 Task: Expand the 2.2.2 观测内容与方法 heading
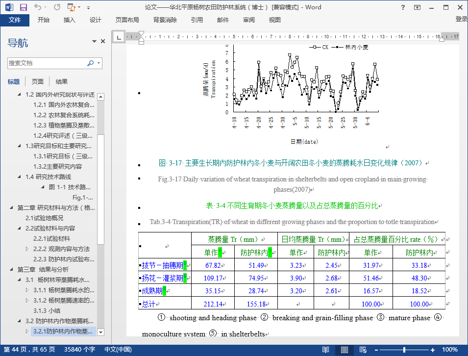(x=27, y=249)
